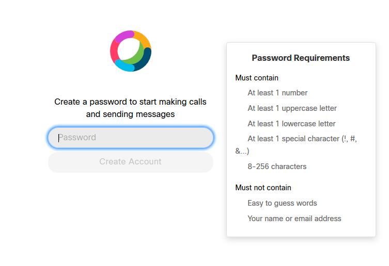Click the Create Account button
The width and height of the screenshot is (389, 266).
131,162
